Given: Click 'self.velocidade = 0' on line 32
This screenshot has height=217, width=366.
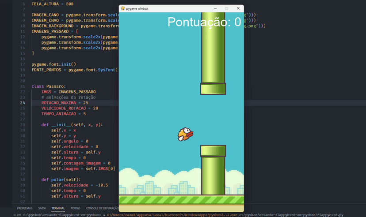Looking at the screenshot, I should [x=75, y=147].
